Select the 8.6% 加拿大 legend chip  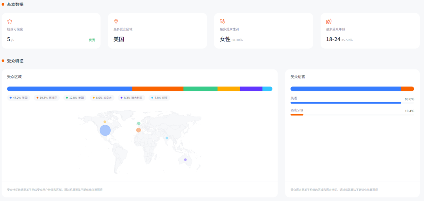(102, 98)
